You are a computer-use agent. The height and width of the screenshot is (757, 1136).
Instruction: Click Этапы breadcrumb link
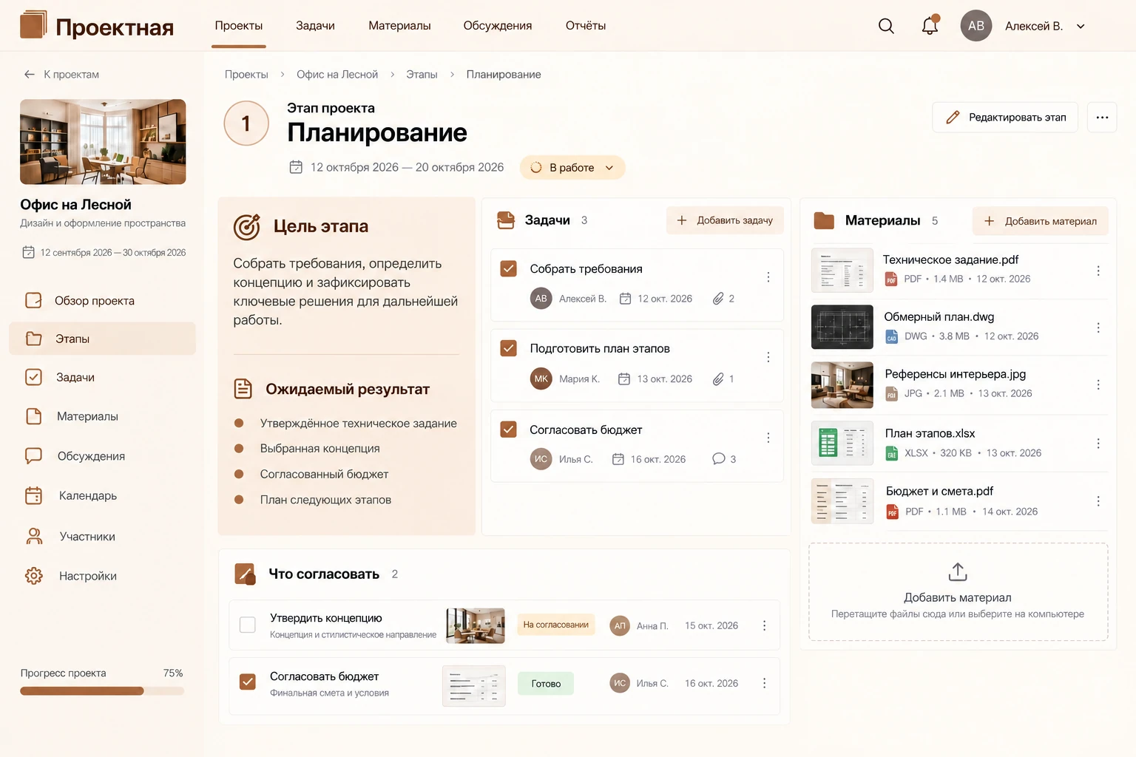coord(422,75)
